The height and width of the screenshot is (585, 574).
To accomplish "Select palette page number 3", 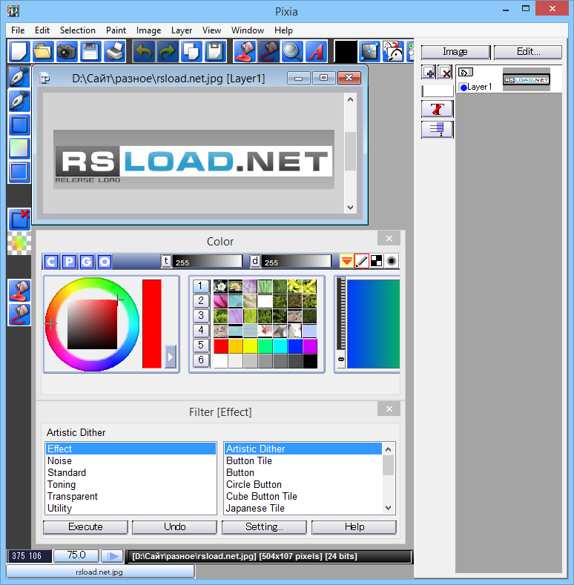I will tap(201, 316).
